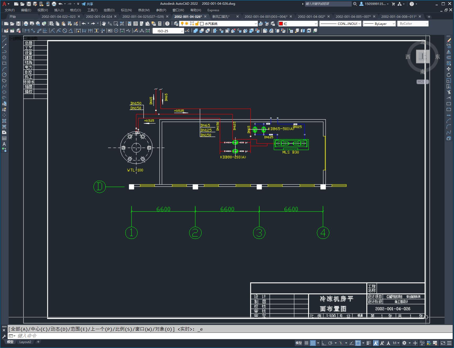Viewport: 454px width, 348px height.
Task: Click the 模型 model space button in status bar
Action: 298,343
